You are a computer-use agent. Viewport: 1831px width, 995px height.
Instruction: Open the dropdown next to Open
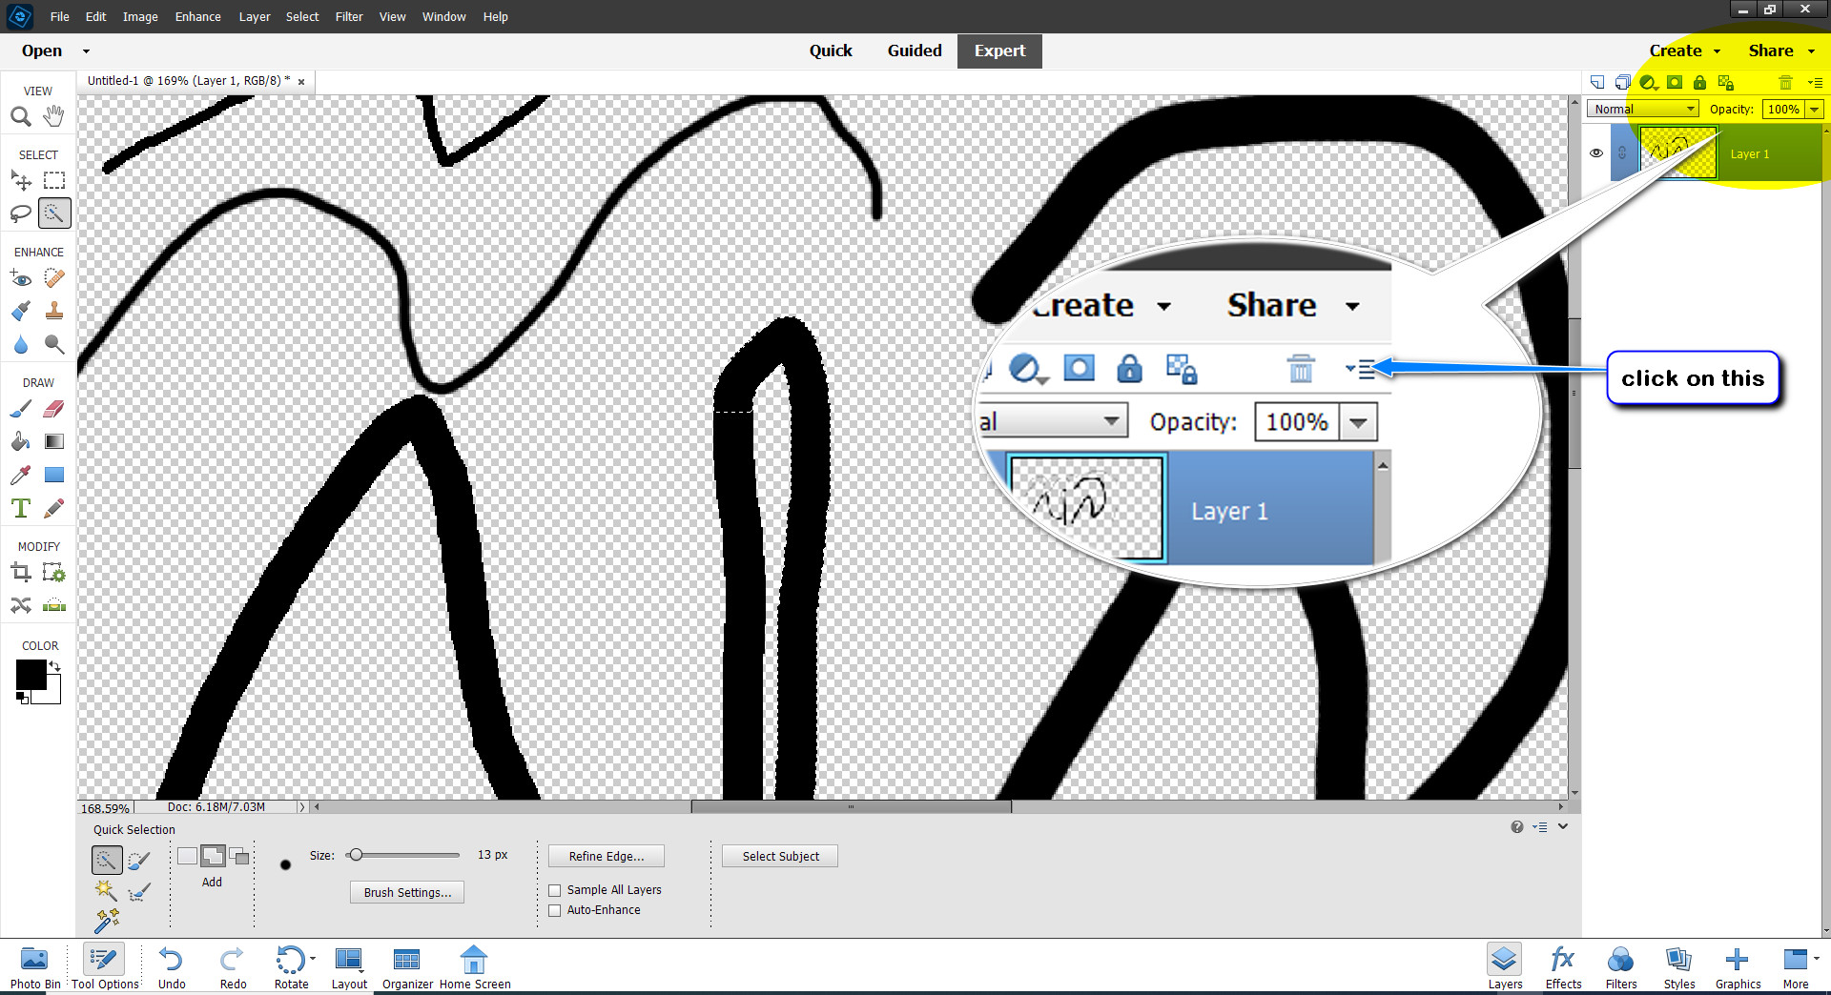point(85,51)
